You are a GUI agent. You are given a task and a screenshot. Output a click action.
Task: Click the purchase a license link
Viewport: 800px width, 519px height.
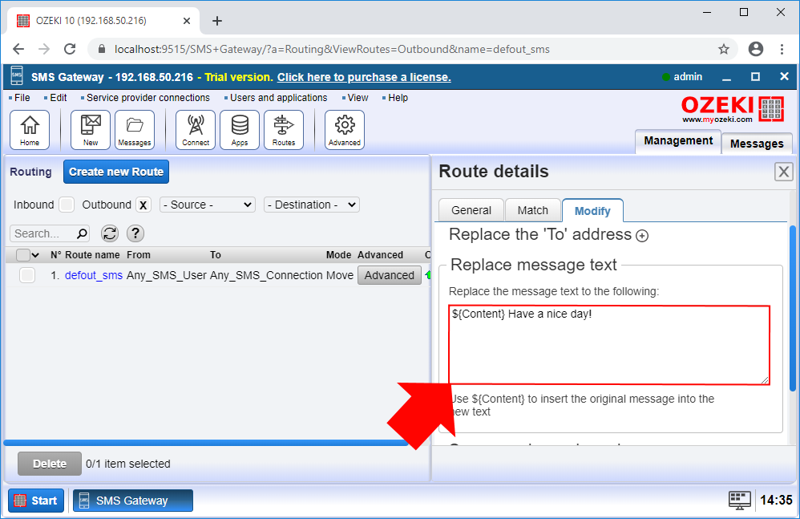pos(364,77)
